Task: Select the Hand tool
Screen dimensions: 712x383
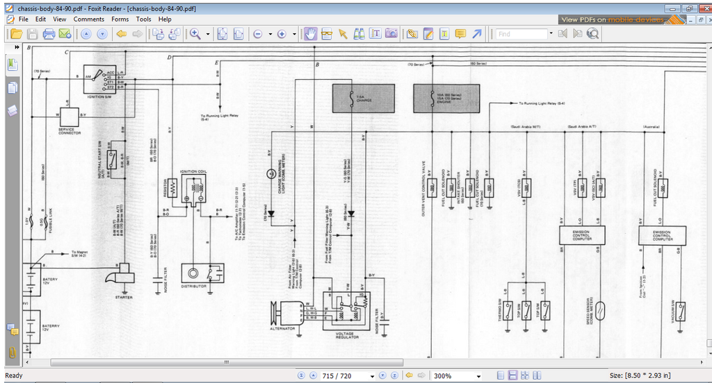Action: [x=310, y=33]
